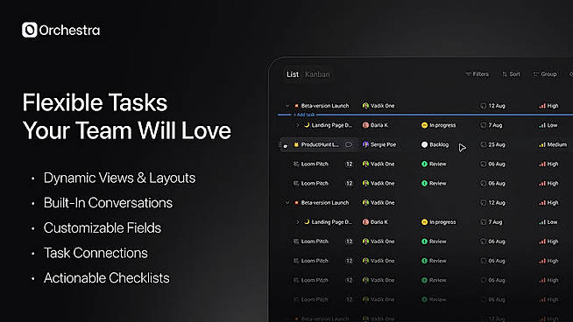Viewport: 573px width, 322px height.
Task: Click the round icon left of ProductHunt emoji
Action: [x=286, y=145]
